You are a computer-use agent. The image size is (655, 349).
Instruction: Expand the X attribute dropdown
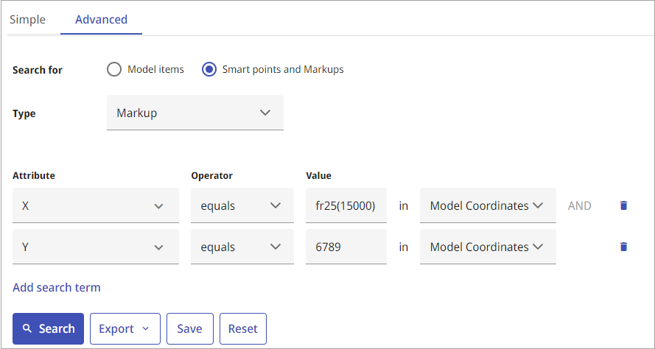click(96, 205)
